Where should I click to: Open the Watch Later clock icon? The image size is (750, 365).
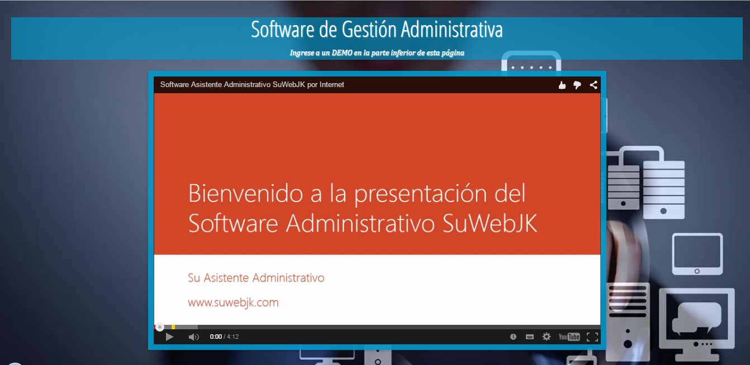[513, 337]
